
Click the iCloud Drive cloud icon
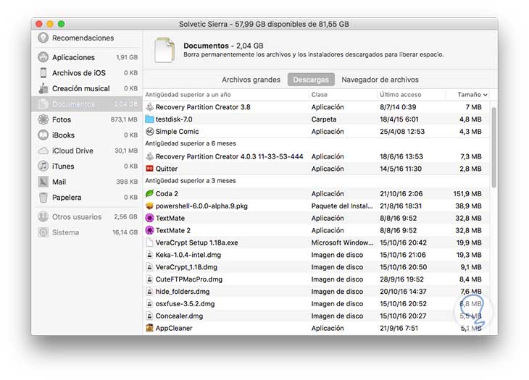43,151
